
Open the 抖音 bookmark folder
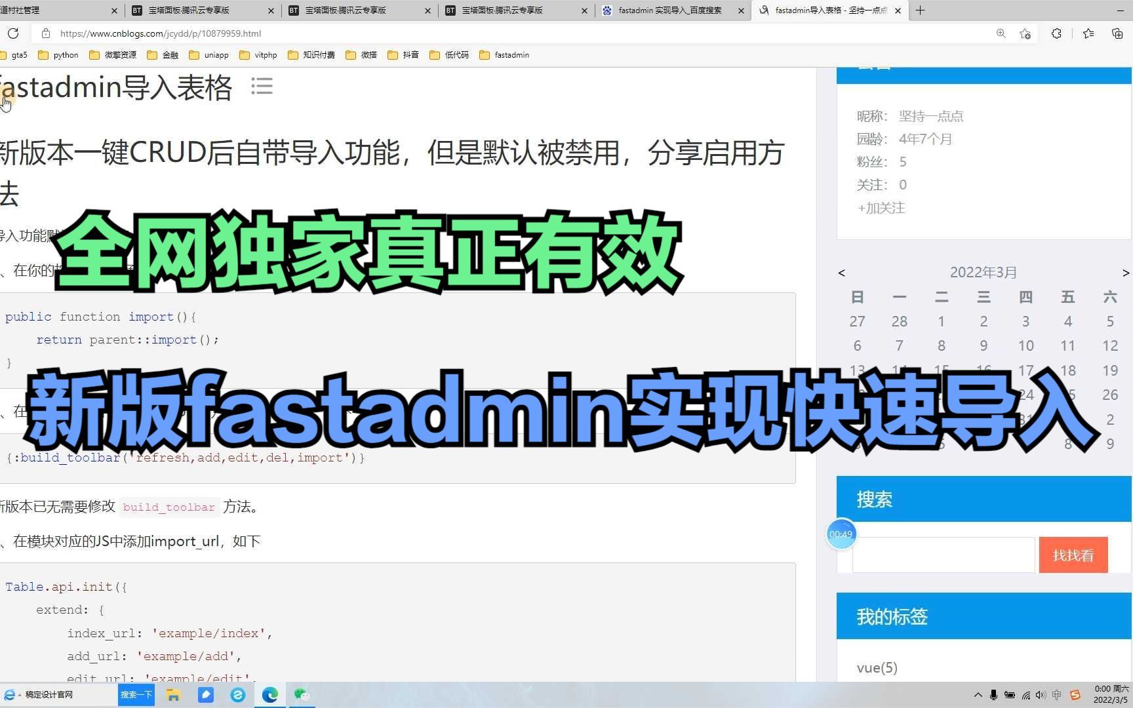[403, 55]
